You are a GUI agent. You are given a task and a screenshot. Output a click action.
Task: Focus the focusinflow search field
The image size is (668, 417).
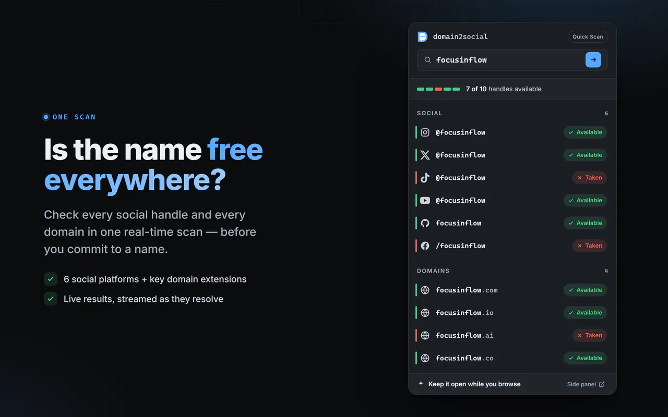click(512, 60)
